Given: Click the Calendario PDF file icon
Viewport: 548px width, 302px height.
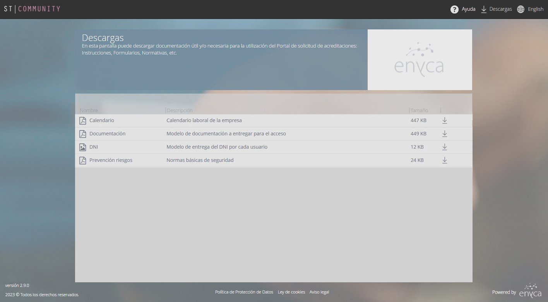Looking at the screenshot, I should pos(82,121).
